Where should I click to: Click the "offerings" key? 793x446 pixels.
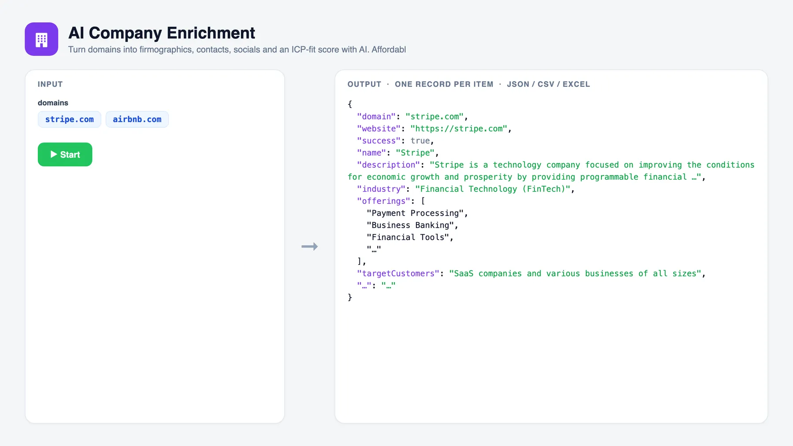point(384,201)
